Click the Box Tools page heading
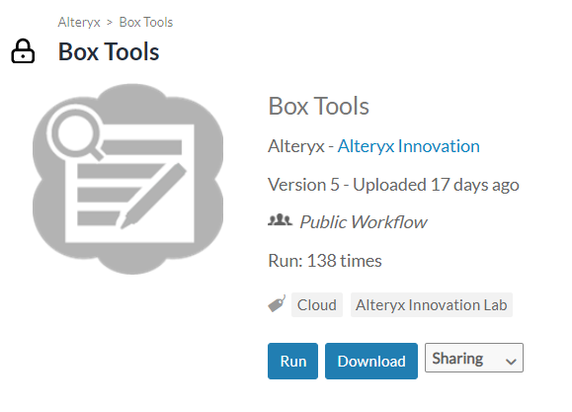The height and width of the screenshot is (412, 572). (x=109, y=51)
